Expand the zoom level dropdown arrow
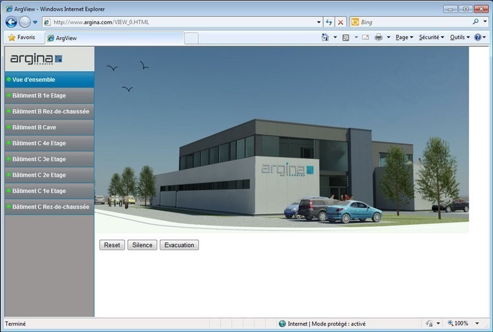The height and width of the screenshot is (332, 493). coord(477,323)
